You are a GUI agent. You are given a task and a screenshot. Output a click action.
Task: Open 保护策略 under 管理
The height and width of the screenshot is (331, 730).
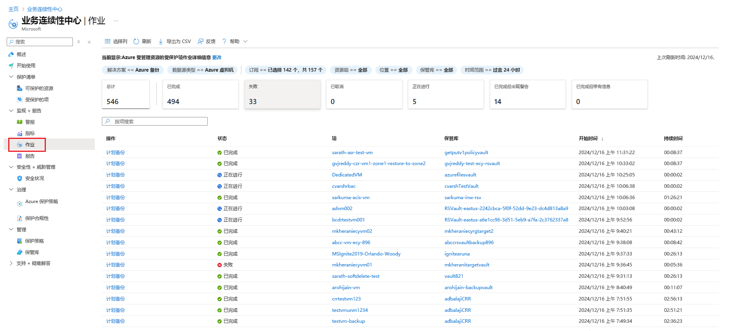pos(34,241)
